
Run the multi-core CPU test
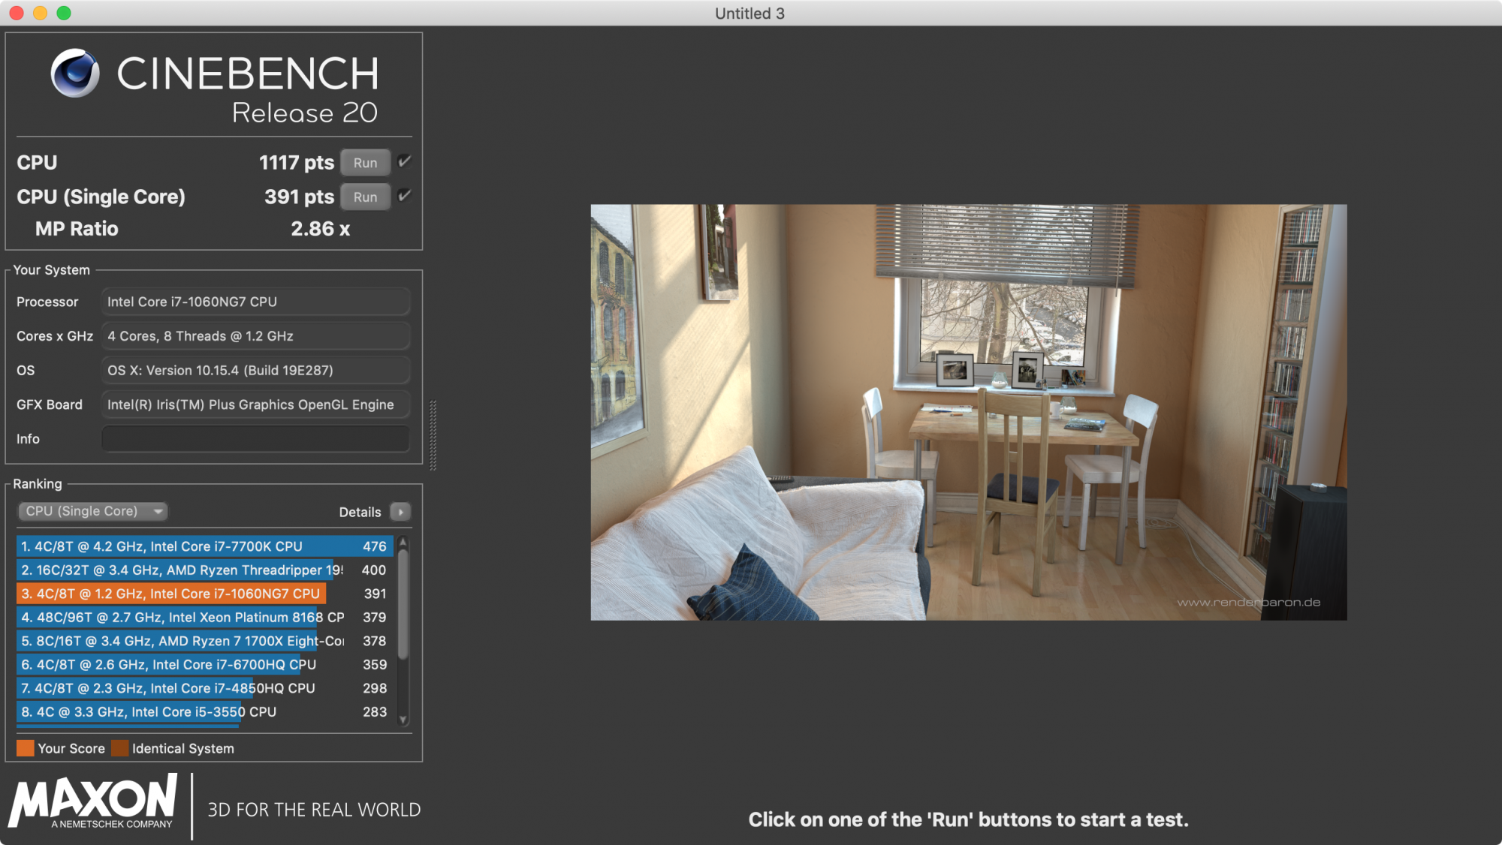(365, 163)
